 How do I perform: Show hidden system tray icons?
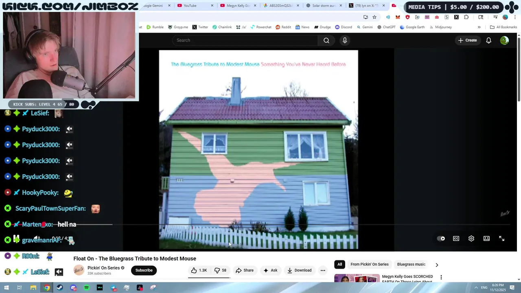click(476, 288)
